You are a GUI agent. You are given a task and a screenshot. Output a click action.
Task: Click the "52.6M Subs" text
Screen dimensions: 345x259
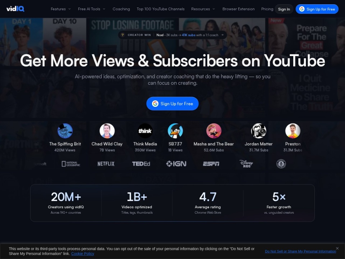coord(213,150)
